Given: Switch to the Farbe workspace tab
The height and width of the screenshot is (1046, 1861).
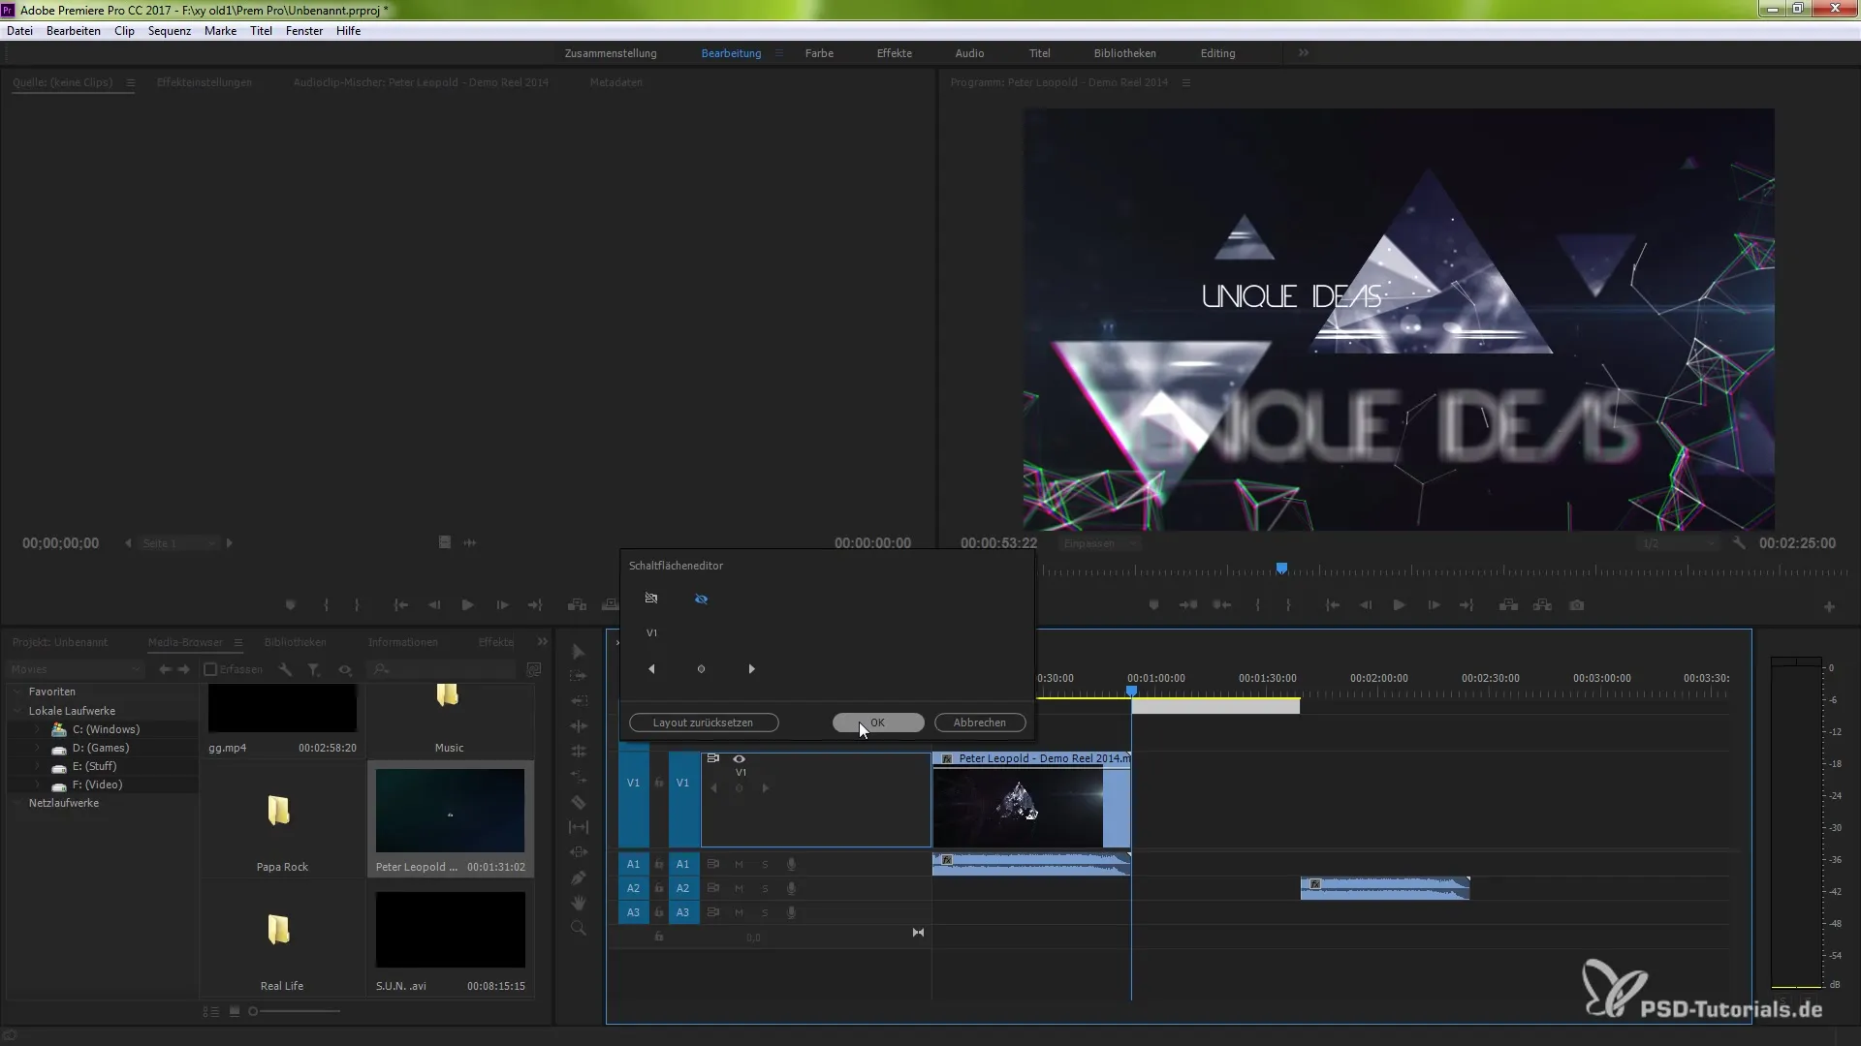Looking at the screenshot, I should pos(818,53).
